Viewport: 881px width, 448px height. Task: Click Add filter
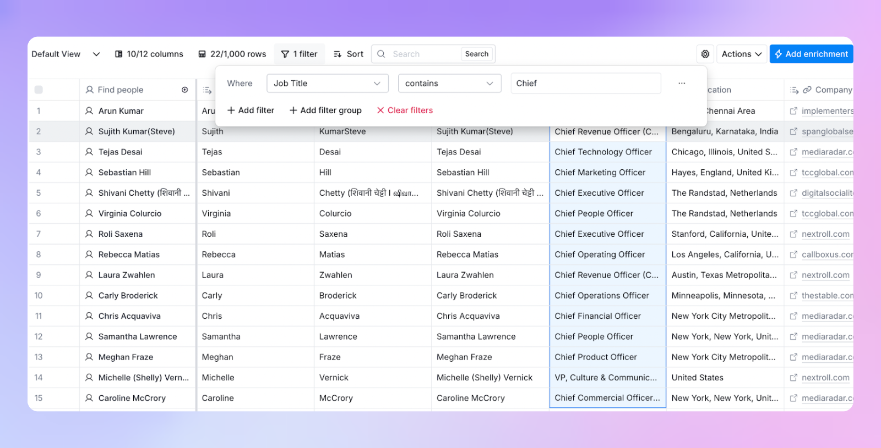pos(251,110)
